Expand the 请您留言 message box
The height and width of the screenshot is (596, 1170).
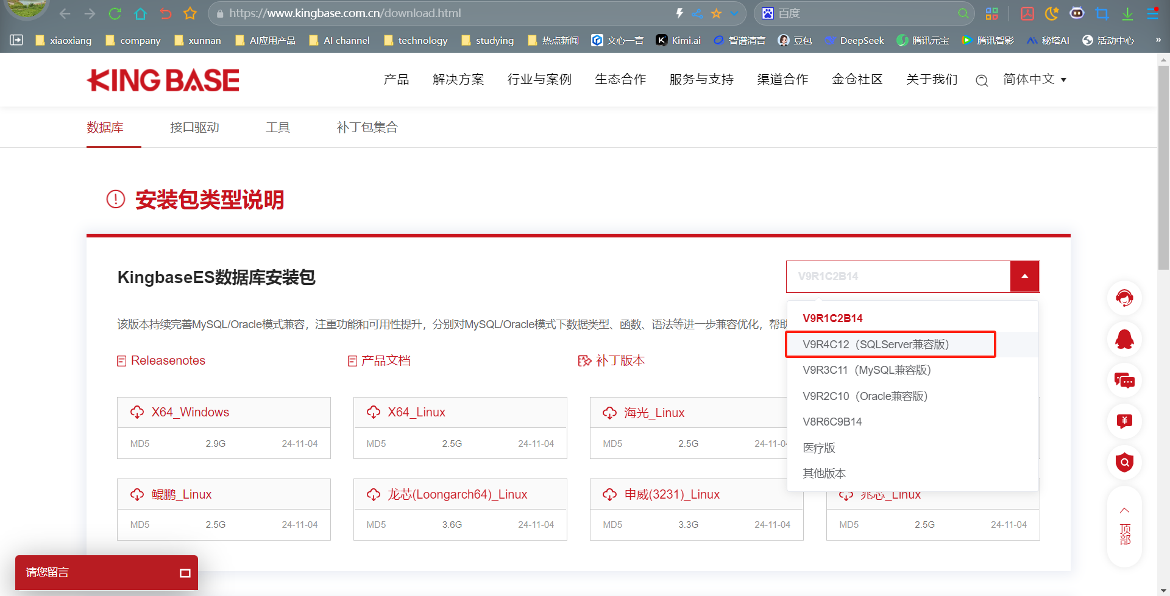[x=185, y=573]
